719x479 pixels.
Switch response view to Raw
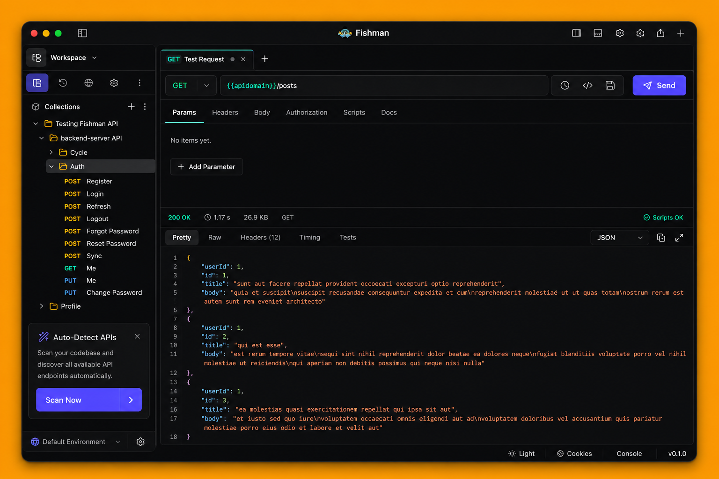coord(215,238)
